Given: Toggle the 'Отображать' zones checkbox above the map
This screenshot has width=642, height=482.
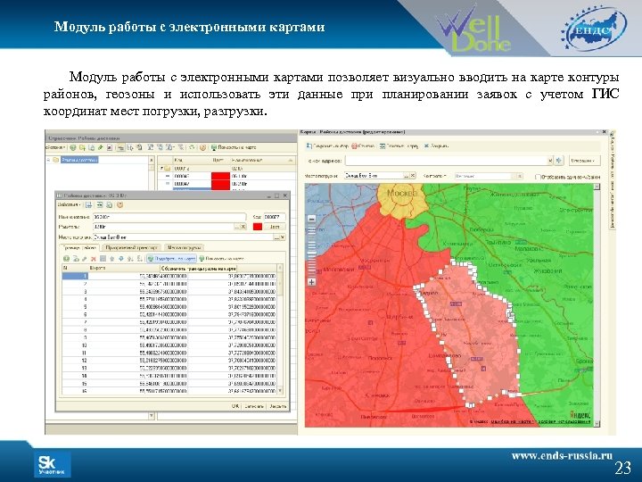Looking at the screenshot, I should 538,177.
